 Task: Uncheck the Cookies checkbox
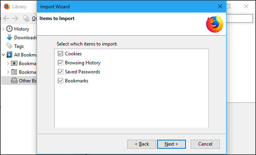click(60, 53)
